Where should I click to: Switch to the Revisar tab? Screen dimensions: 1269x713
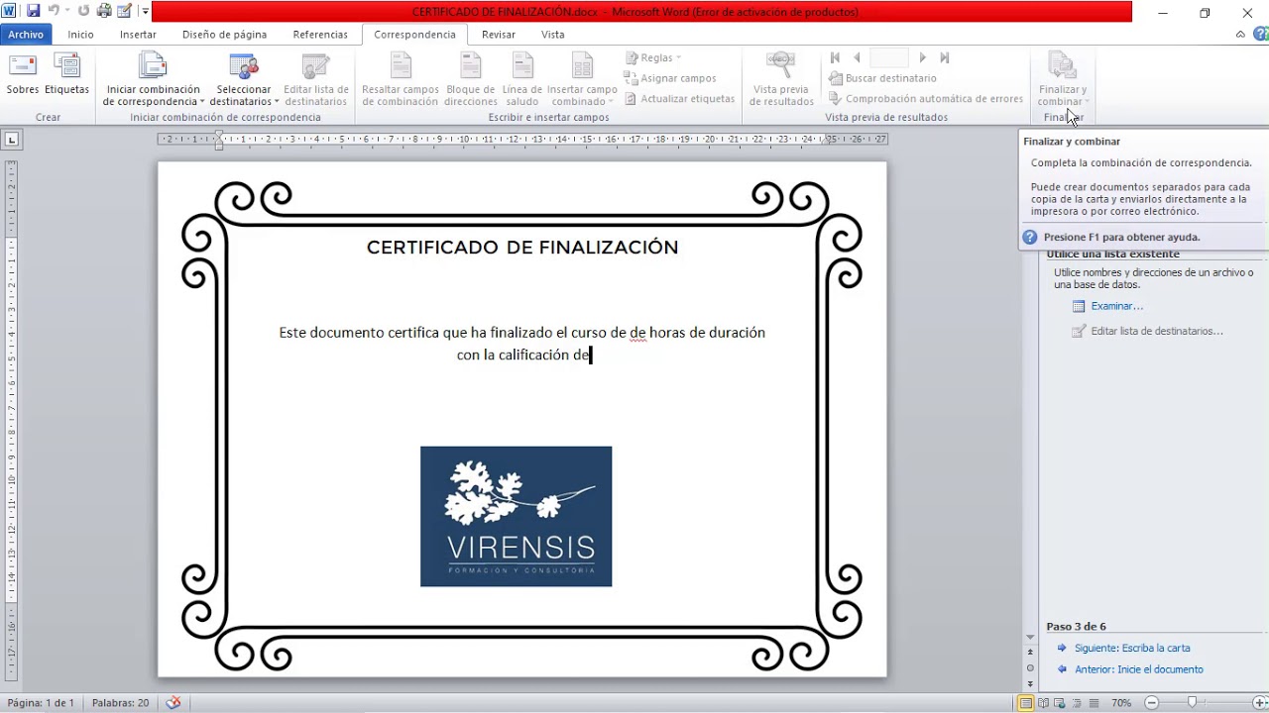(499, 34)
